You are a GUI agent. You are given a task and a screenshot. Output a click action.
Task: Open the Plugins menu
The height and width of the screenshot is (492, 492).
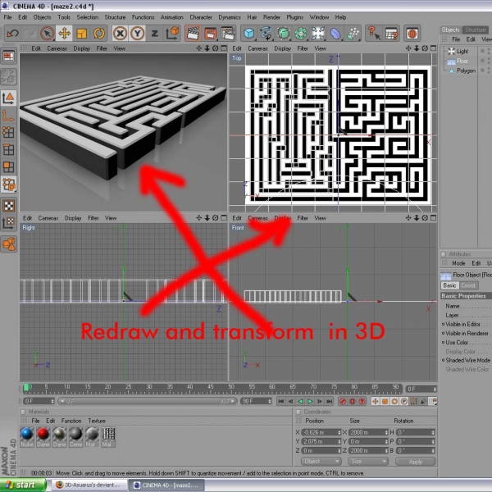[295, 17]
